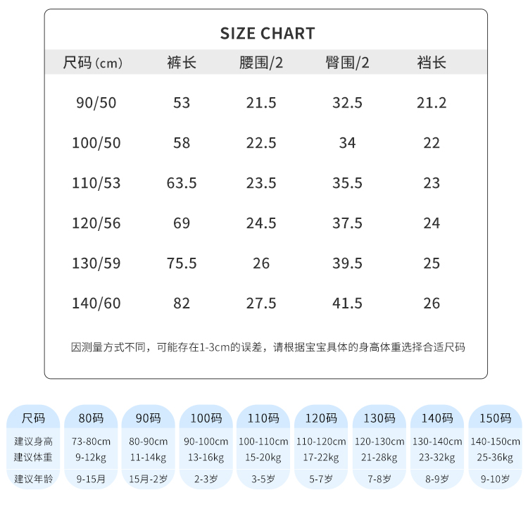Select the 130/59 size row label
528x507 pixels.
click(x=96, y=263)
